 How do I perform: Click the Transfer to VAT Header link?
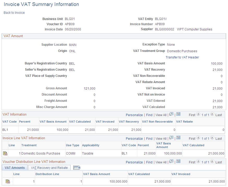point(182,57)
